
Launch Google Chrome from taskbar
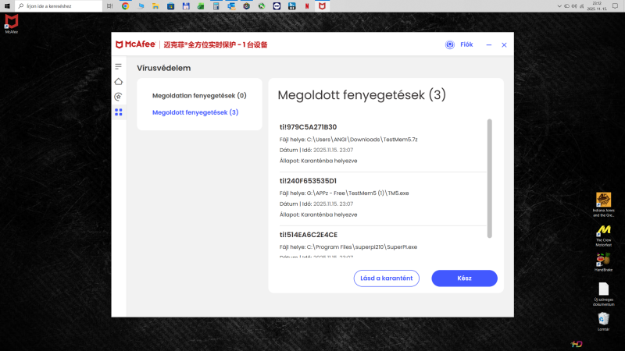pyautogui.click(x=125, y=6)
